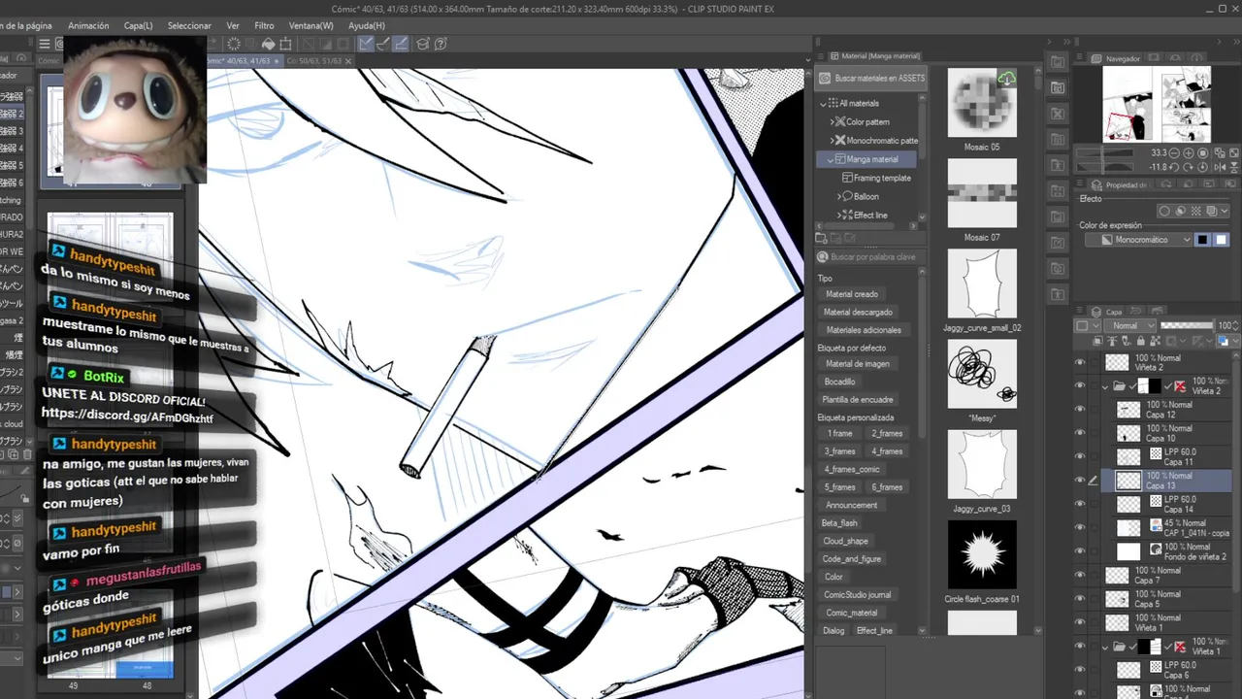Hide the Capa 12 layer
The width and height of the screenshot is (1242, 699).
(1080, 409)
